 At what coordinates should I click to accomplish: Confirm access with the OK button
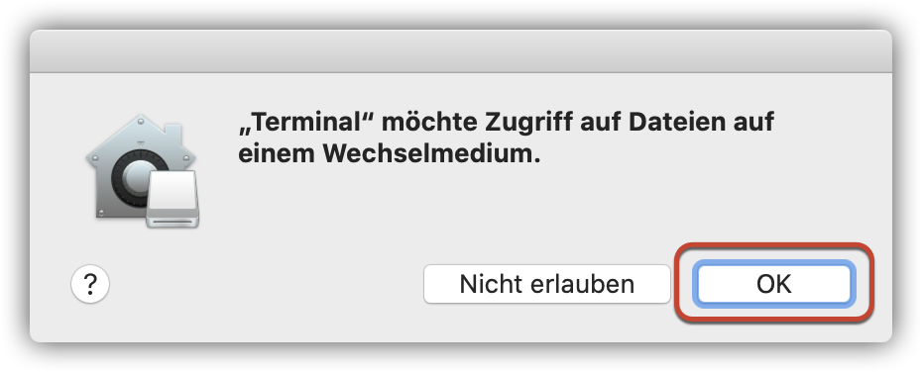774,284
